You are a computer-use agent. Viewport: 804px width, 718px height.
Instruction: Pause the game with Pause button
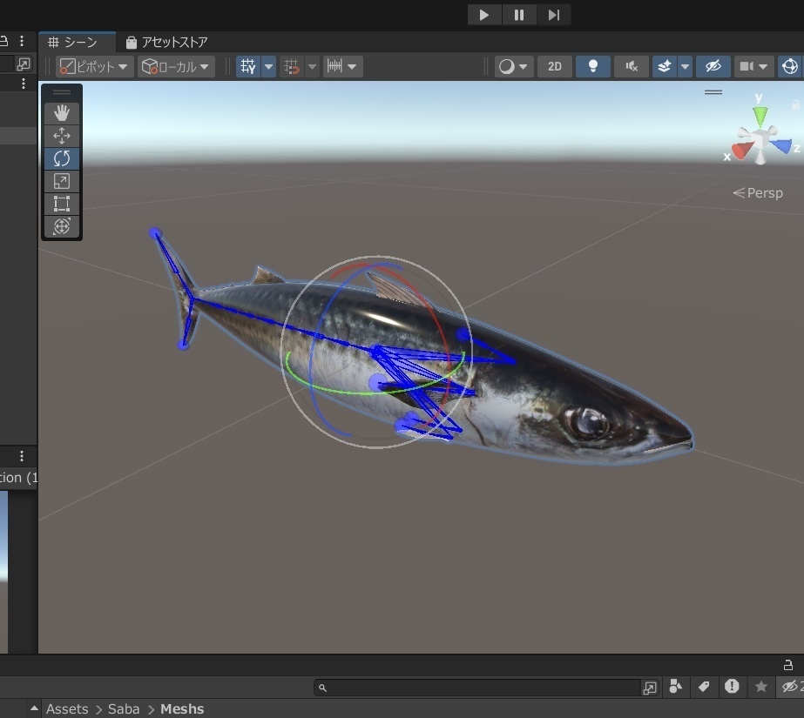519,15
